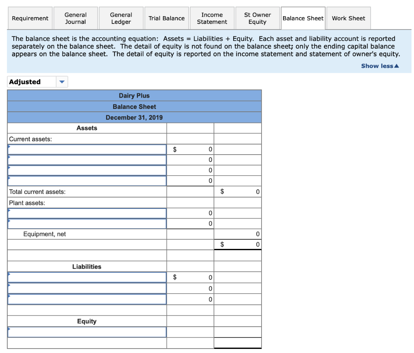
Task: Collapse the explanation with Show less
Action: coord(379,66)
